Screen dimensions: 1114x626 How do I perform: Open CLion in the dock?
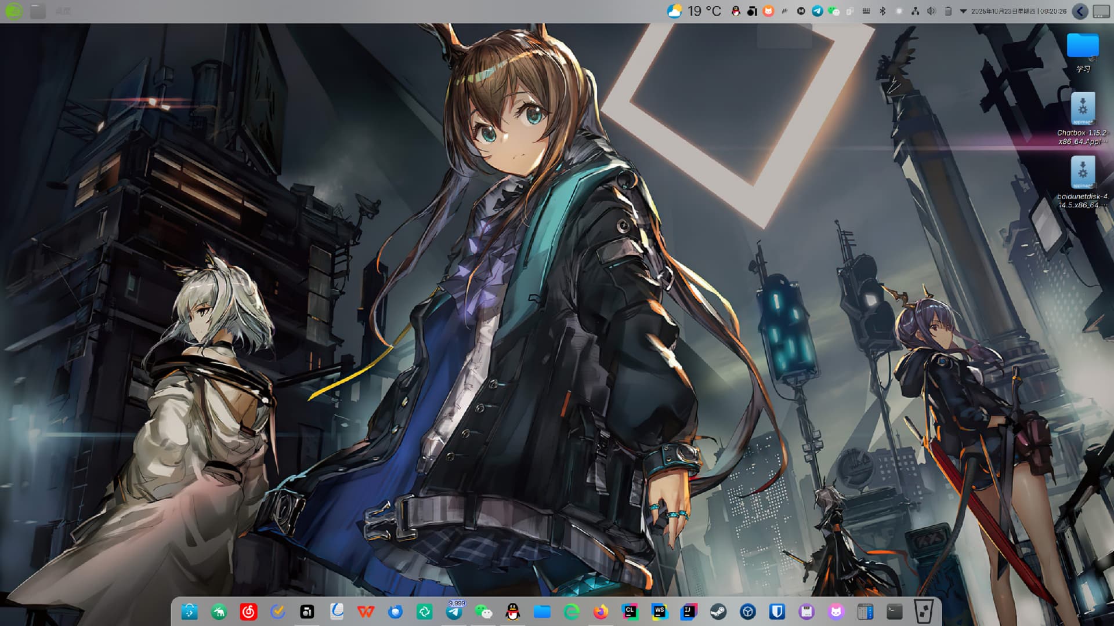click(x=630, y=612)
